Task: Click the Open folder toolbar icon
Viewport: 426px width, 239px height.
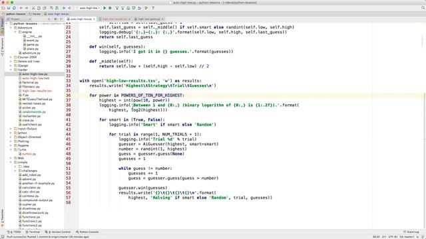Action: click(3, 8)
